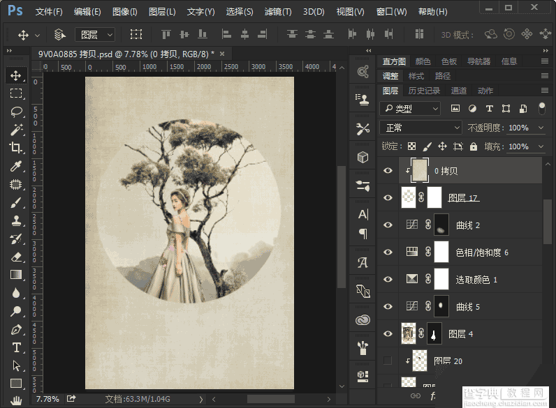Select the History Brush tool

(15, 239)
